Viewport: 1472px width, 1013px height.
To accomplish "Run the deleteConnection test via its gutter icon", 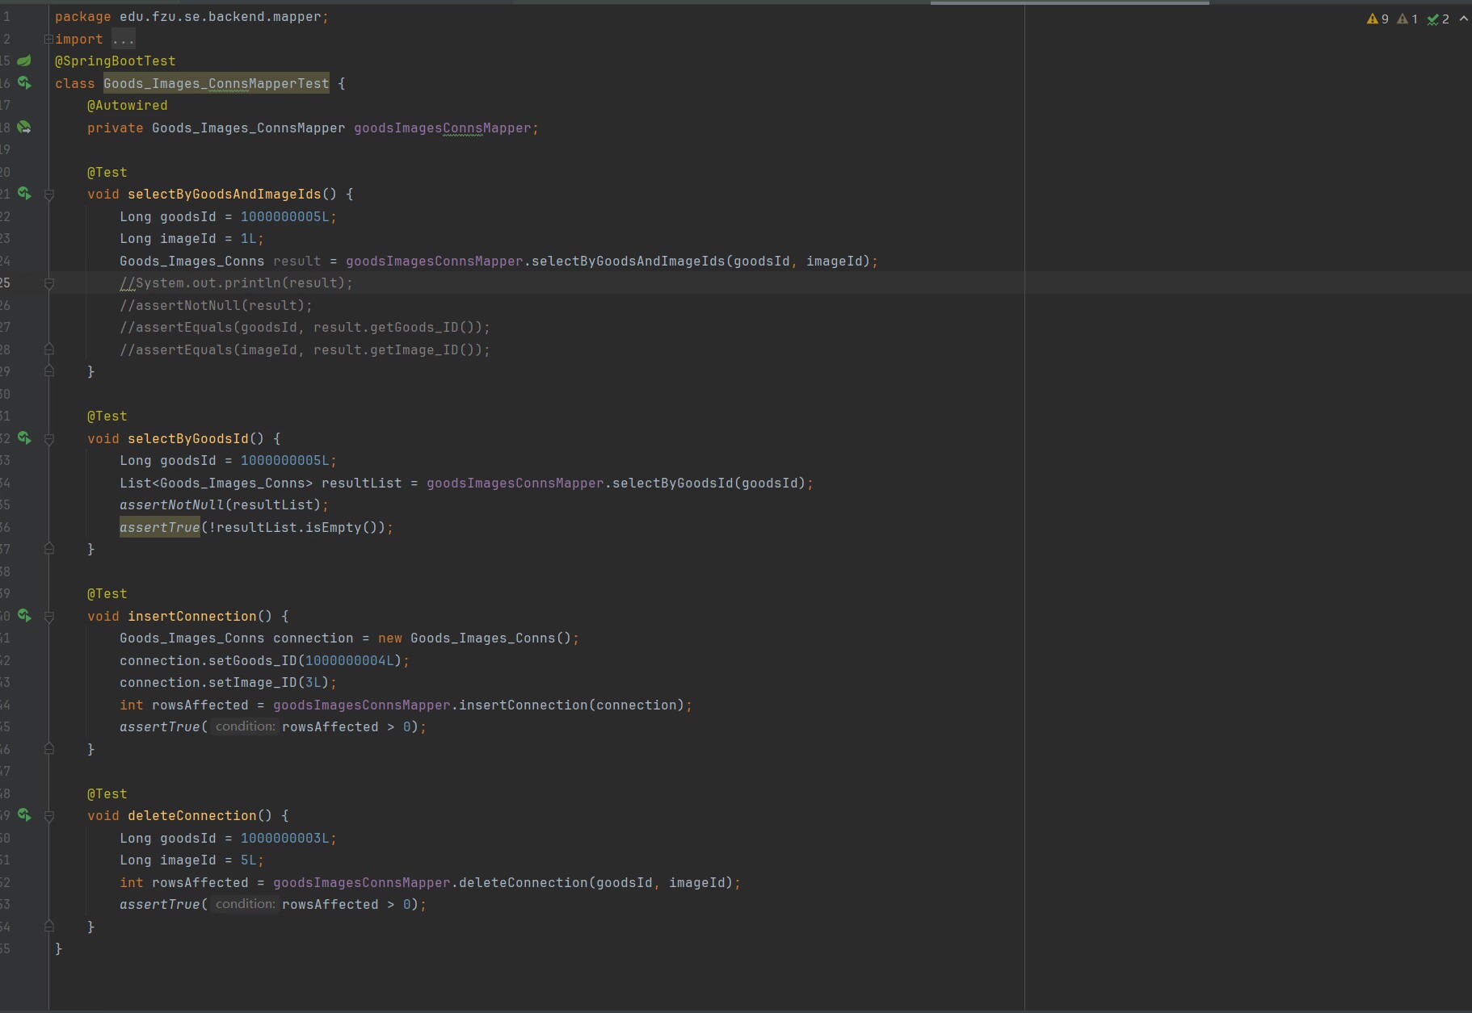I will [24, 815].
